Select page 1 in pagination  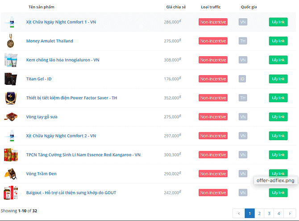249,213
